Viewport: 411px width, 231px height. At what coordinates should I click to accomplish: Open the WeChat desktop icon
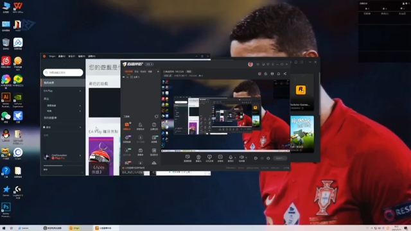[x=6, y=117]
